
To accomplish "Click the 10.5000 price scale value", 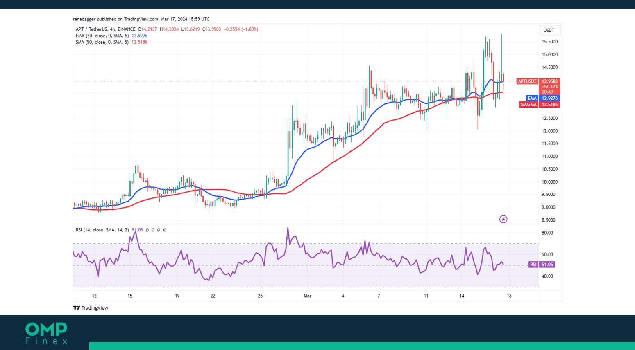I will 549,169.
